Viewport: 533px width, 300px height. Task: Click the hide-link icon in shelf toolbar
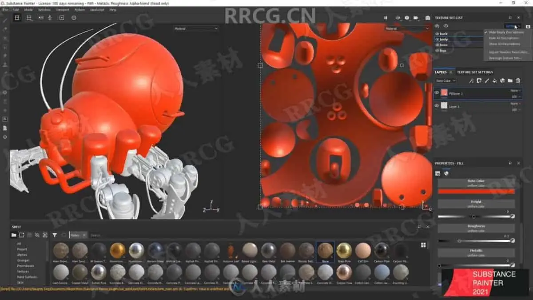(37, 235)
